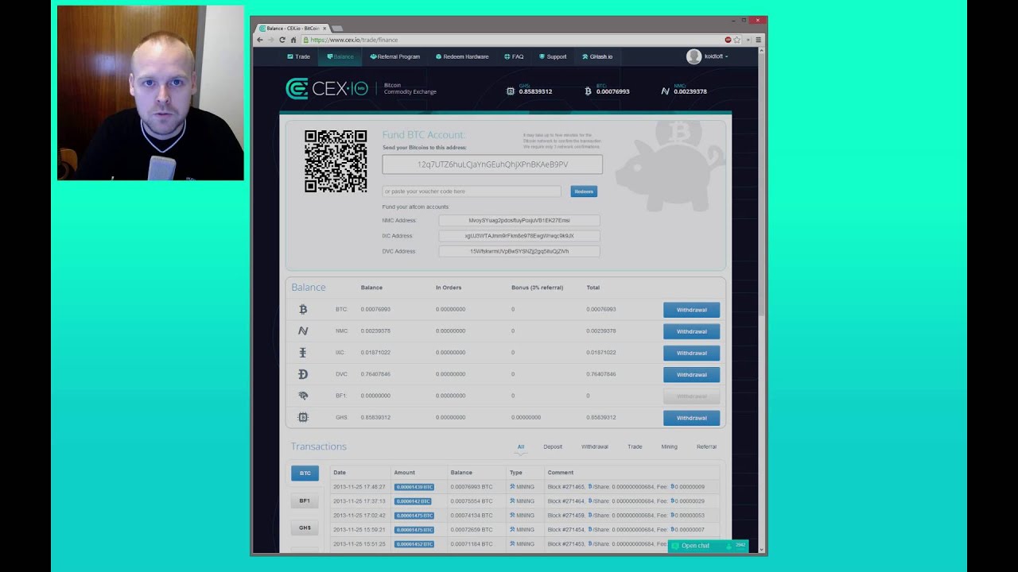This screenshot has height=572, width=1018.
Task: Click the funding QR code image
Action: pyautogui.click(x=336, y=161)
